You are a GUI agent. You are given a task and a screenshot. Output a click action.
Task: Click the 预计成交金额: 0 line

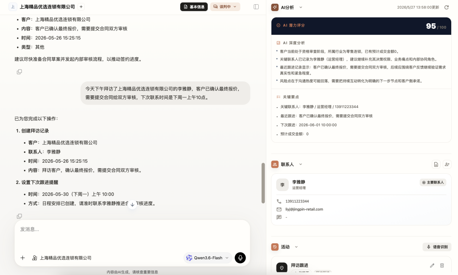pos(294,134)
